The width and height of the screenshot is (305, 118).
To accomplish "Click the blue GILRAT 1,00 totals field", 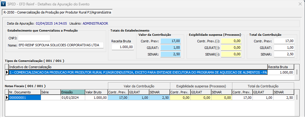I will pyautogui.click(x=171, y=48).
